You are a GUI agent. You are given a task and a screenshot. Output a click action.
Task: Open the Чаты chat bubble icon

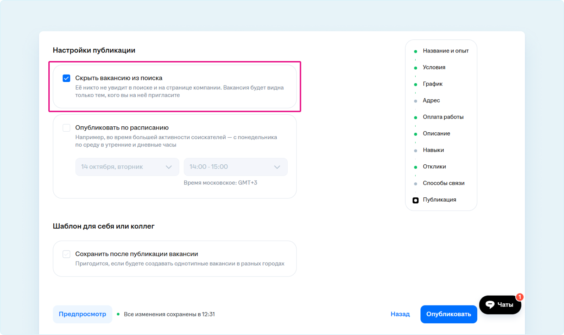tap(490, 304)
